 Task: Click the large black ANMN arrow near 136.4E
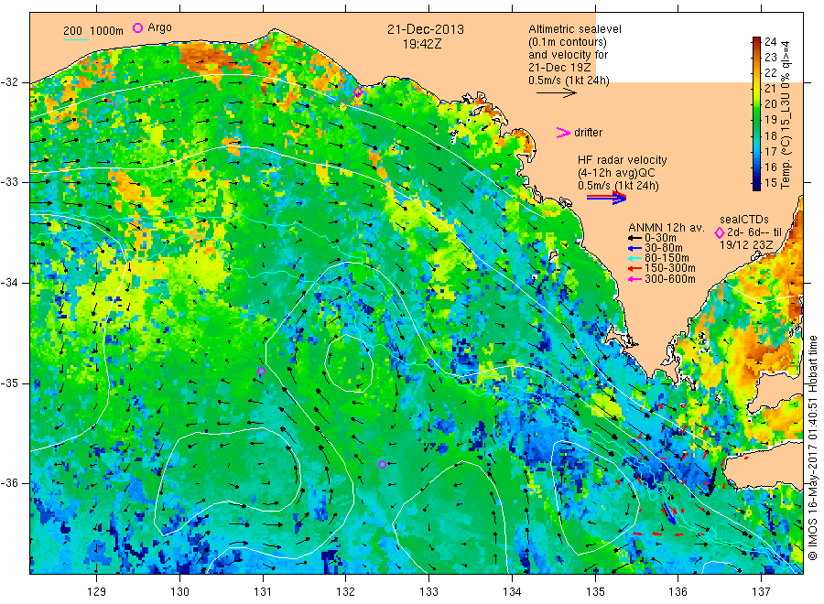(712, 480)
